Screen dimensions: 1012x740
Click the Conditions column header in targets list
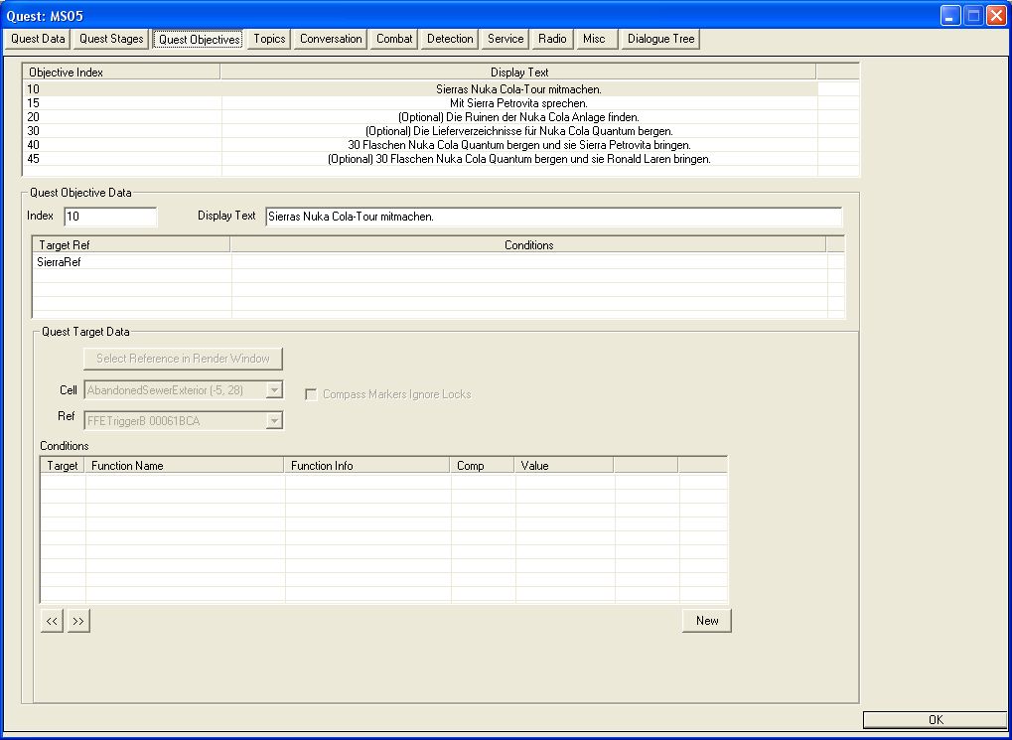coord(528,245)
